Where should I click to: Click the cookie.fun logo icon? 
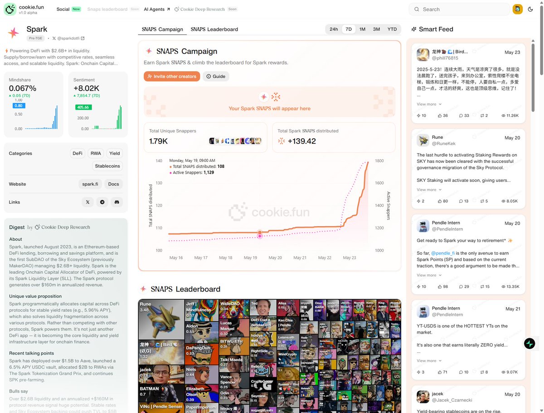point(10,9)
